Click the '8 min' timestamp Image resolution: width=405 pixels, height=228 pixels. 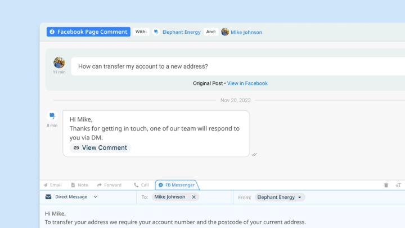52,126
